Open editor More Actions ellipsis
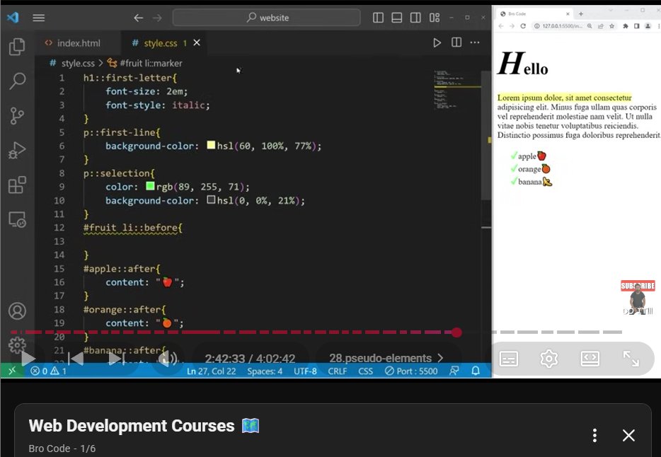Screen dimensions: 661x457 (x=475, y=42)
